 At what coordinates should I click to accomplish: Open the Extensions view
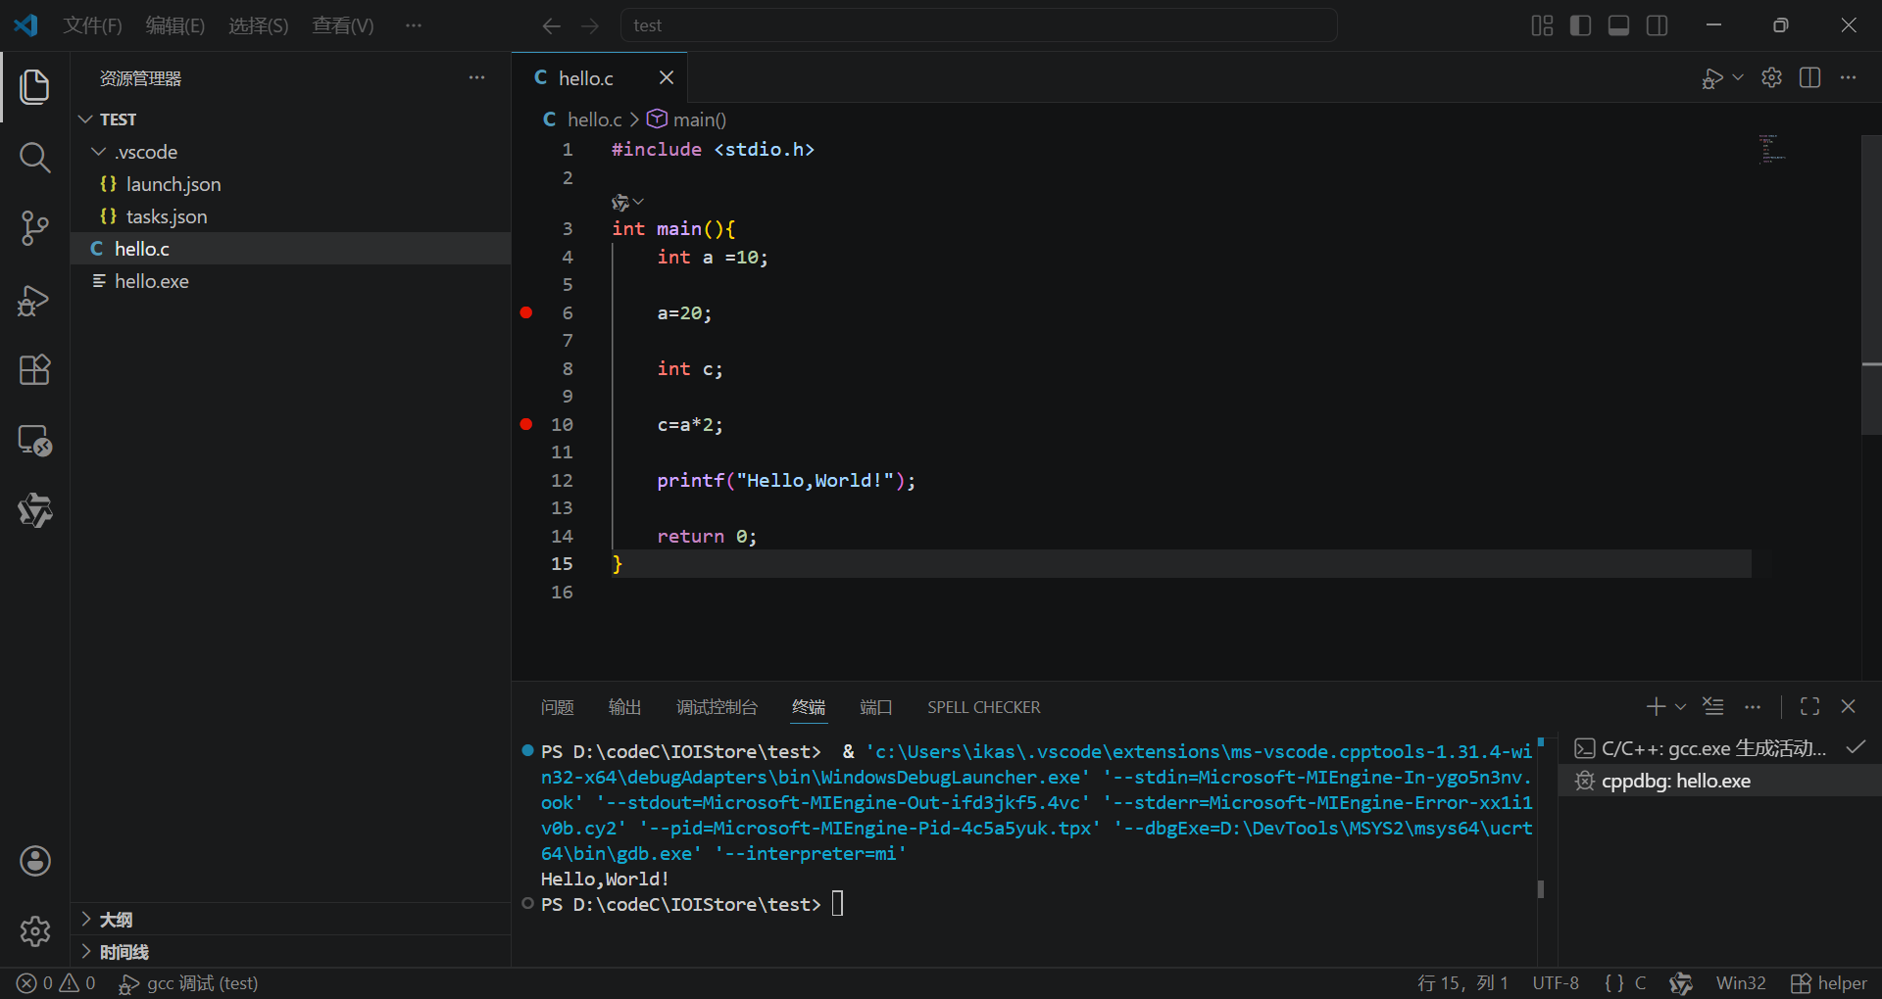coord(34,370)
